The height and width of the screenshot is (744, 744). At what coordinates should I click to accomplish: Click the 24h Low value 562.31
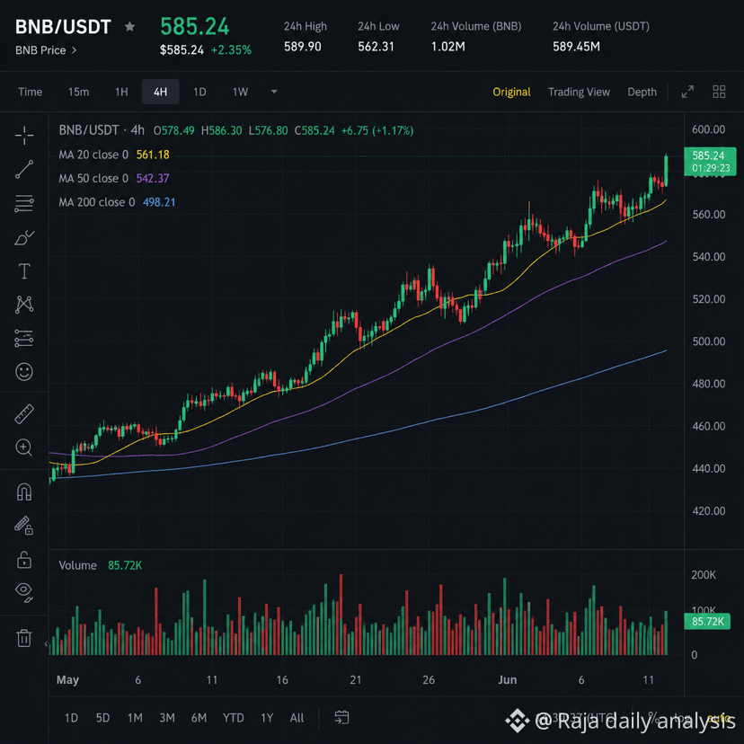376,47
